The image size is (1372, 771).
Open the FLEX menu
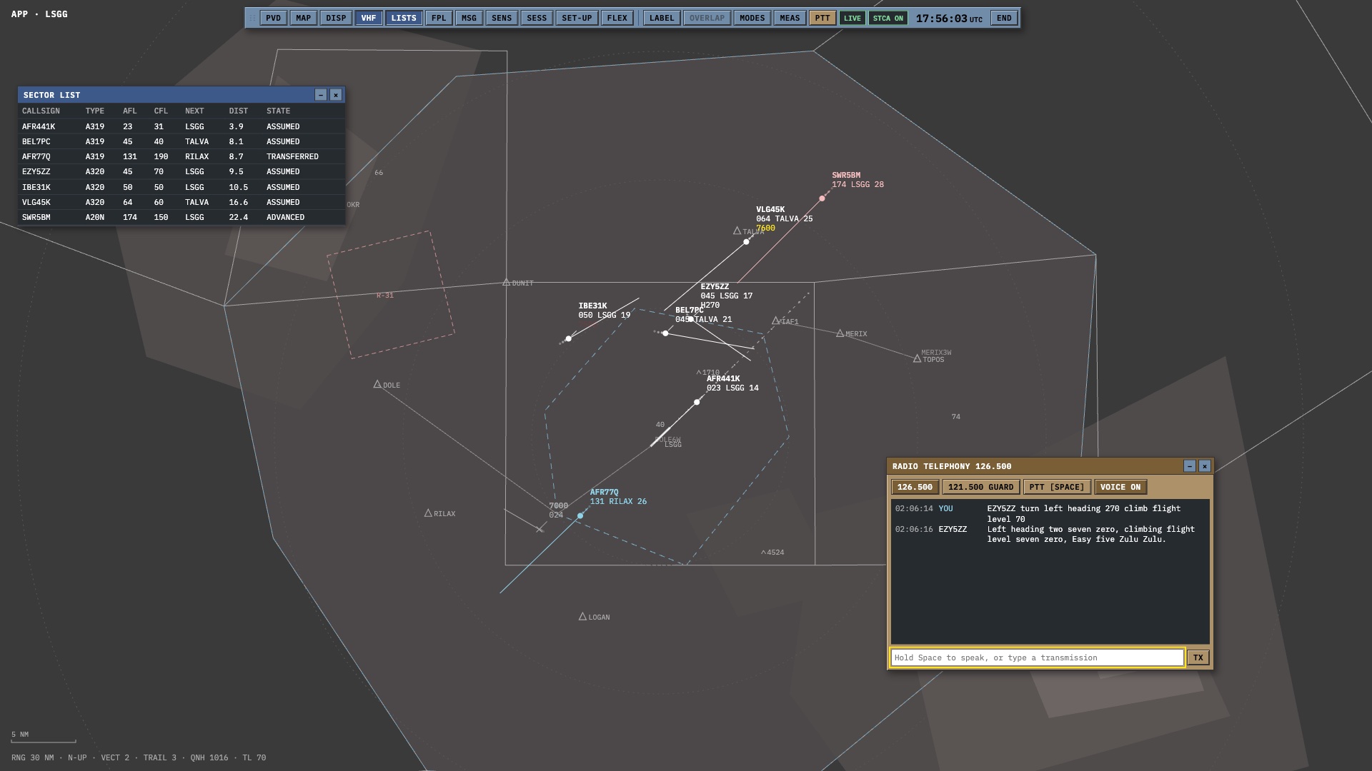click(617, 18)
